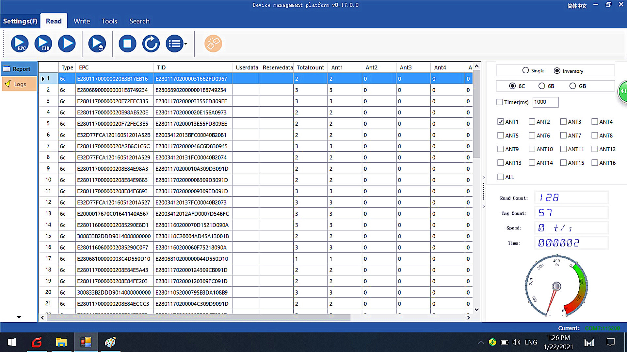Screen dimensions: 627x352
Task: Sort table by Type column header
Action: [67, 67]
